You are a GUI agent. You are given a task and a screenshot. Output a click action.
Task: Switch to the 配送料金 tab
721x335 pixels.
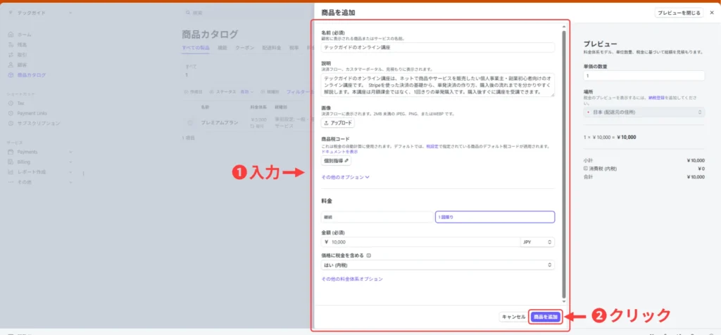272,48
